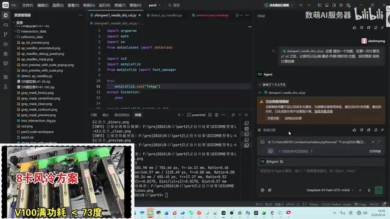The image size is (390, 219).
Task: Split the terminal with the split icon
Action: [x=210, y=115]
